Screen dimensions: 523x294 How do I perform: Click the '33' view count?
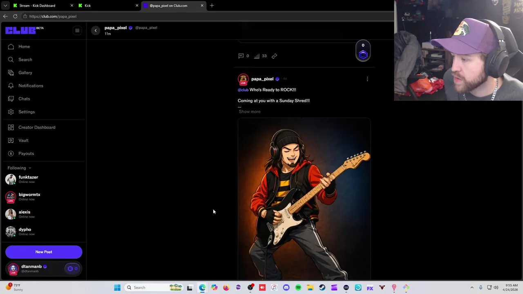coord(264,56)
